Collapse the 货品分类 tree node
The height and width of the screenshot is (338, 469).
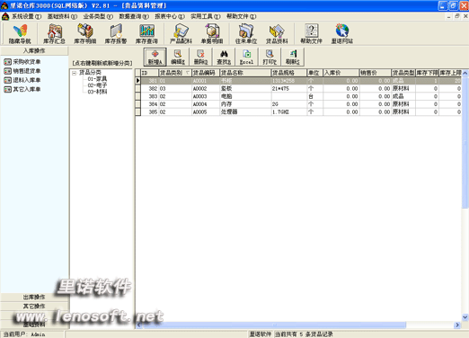click(x=75, y=73)
